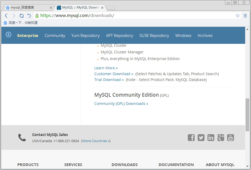The width and height of the screenshot is (251, 170).
Task: Open MySQL's LinkedIn page icon
Action: pos(211,138)
